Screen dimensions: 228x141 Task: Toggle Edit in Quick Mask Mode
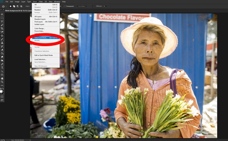click(x=43, y=56)
